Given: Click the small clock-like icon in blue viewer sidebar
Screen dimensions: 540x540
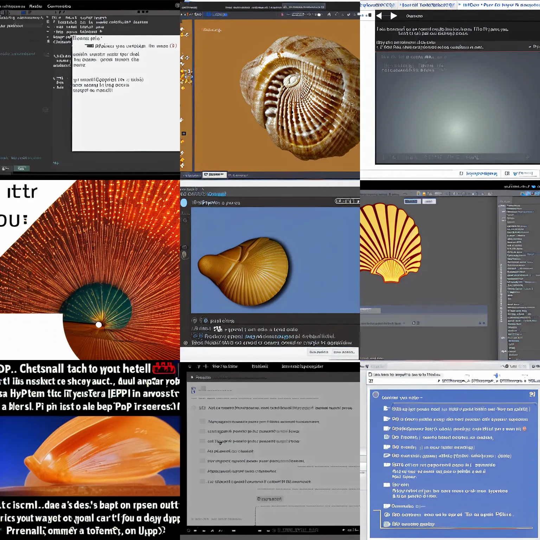Looking at the screenshot, I should [x=185, y=220].
